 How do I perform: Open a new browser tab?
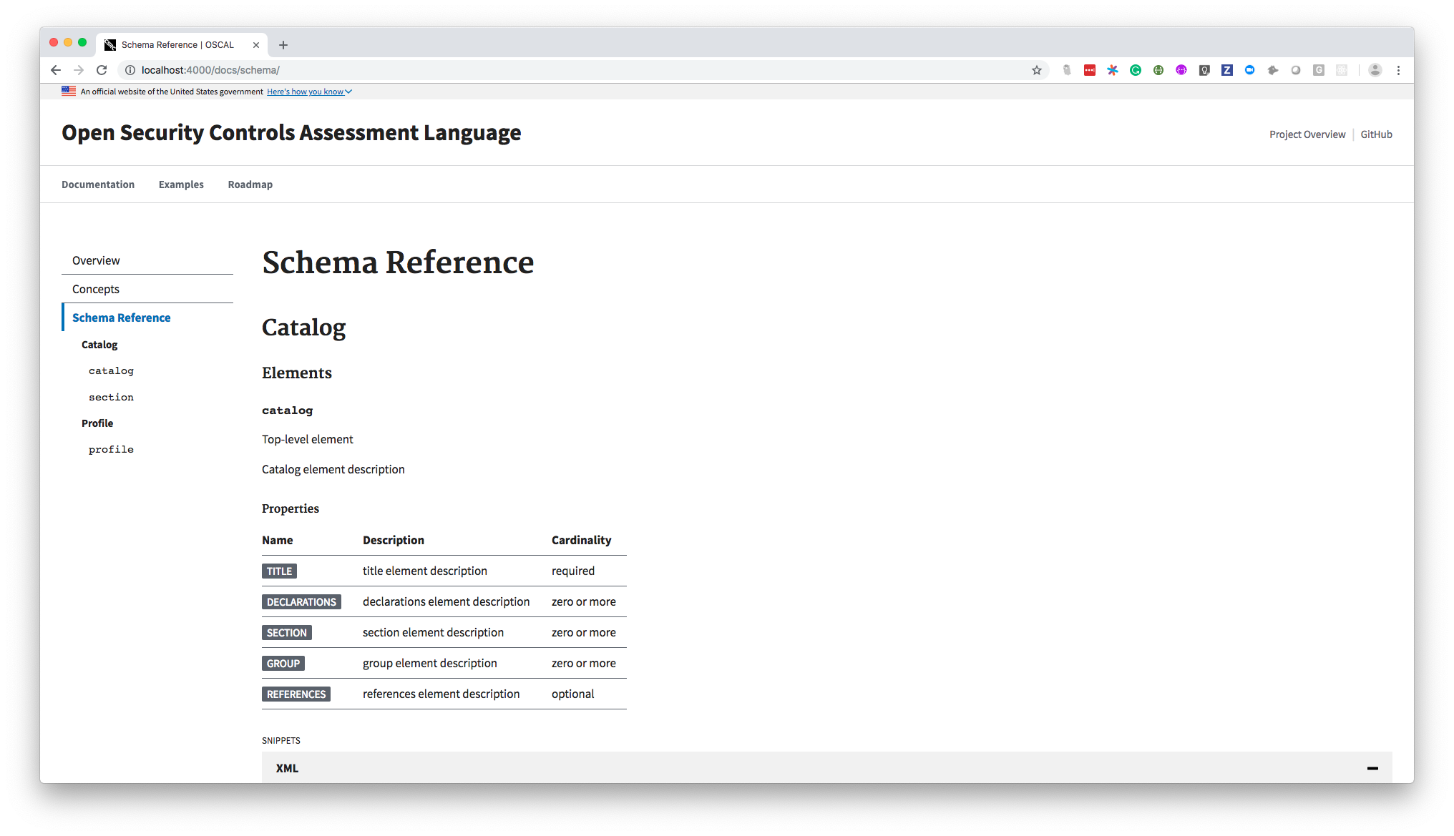tap(283, 45)
